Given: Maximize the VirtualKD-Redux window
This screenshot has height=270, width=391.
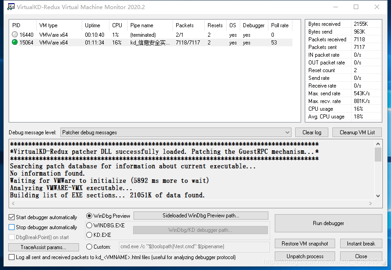Looking at the screenshot, I should click(x=356, y=7).
